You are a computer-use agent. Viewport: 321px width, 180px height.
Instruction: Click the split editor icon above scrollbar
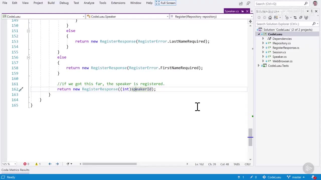250,21
